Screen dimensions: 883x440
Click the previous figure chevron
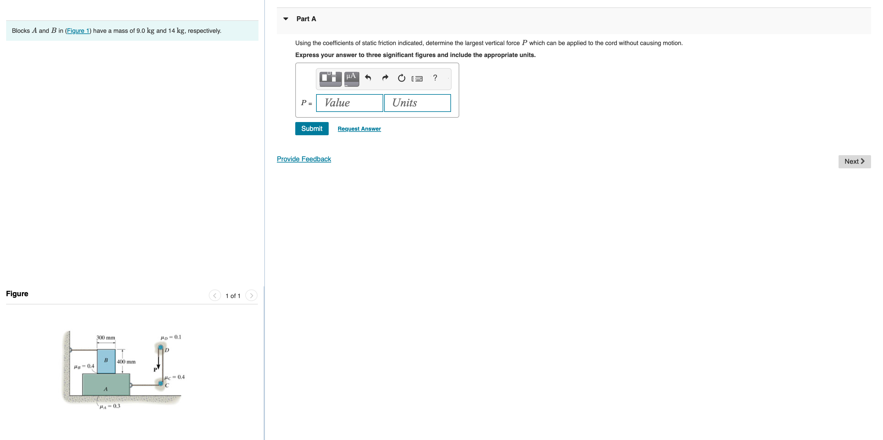pyautogui.click(x=214, y=295)
